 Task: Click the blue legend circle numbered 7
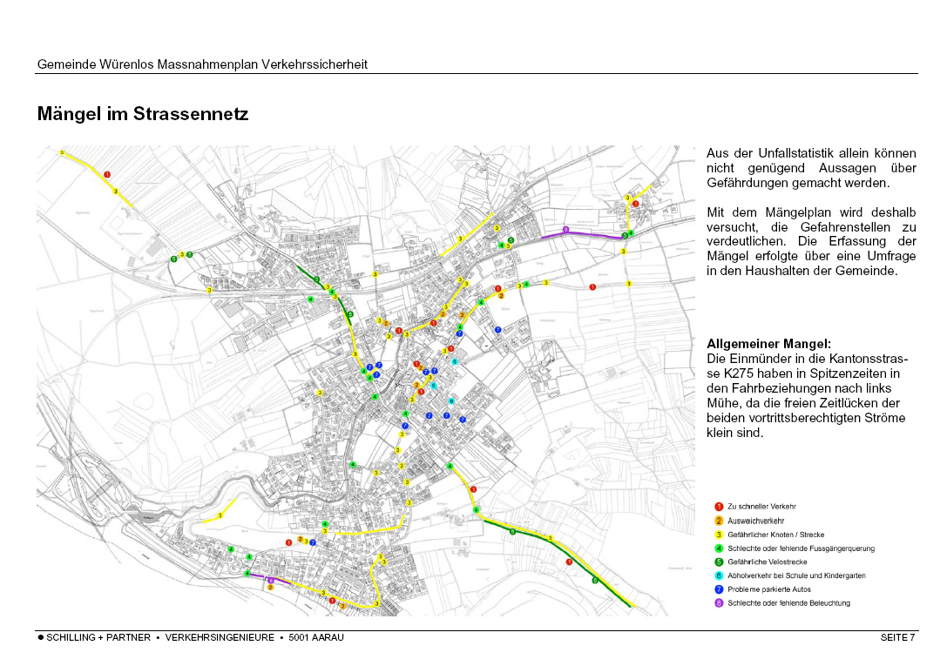point(719,589)
